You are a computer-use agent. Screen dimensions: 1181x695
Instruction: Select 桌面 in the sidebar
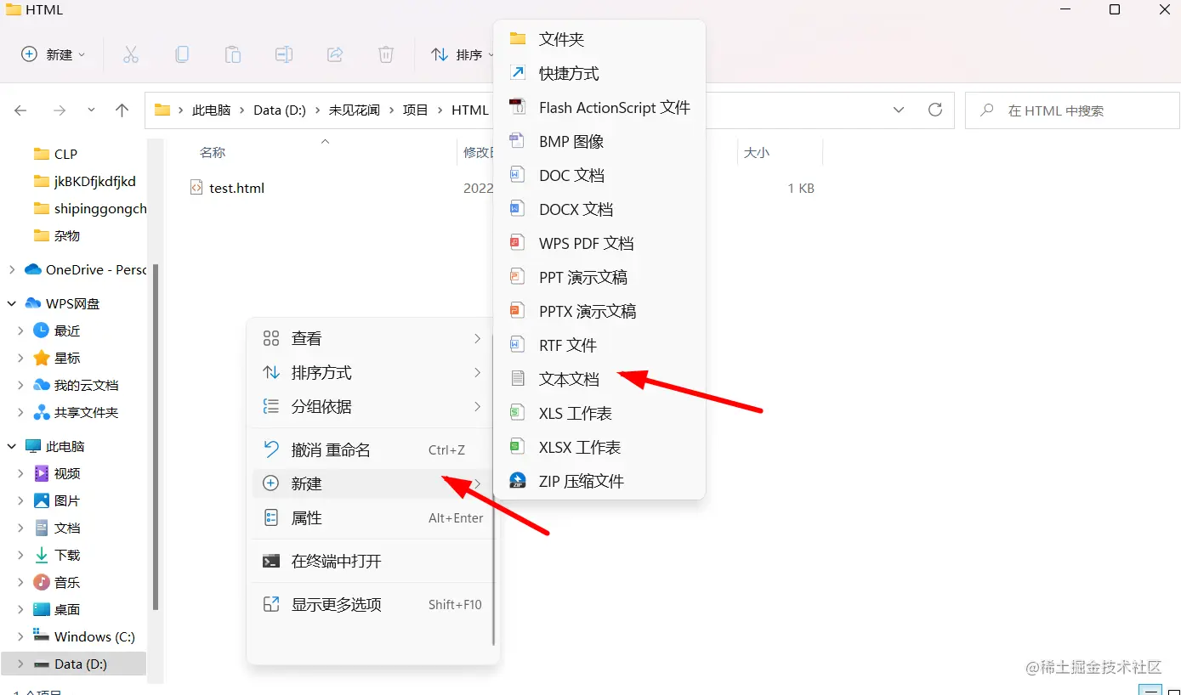tap(57, 609)
